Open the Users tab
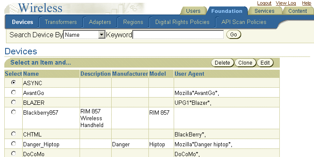This screenshot has width=314, height=157. [x=193, y=11]
